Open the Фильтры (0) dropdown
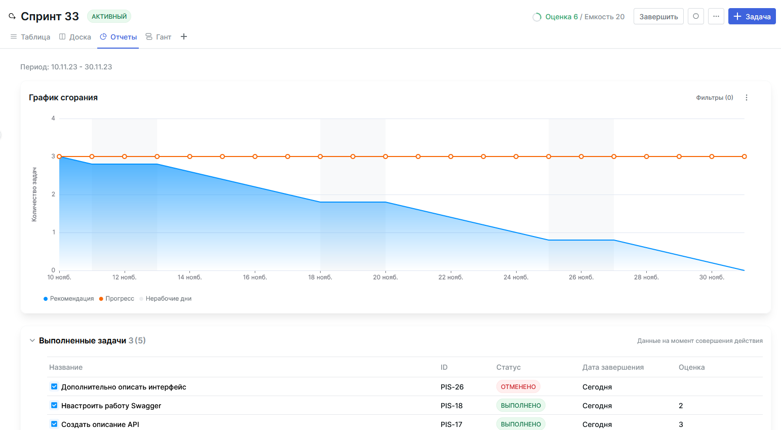 714,98
